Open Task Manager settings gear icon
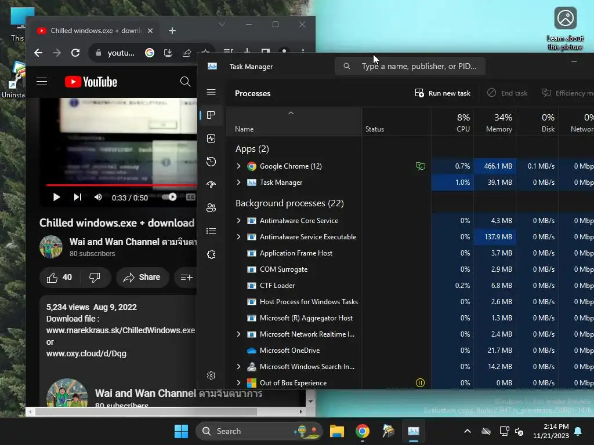The width and height of the screenshot is (594, 445). (x=211, y=375)
